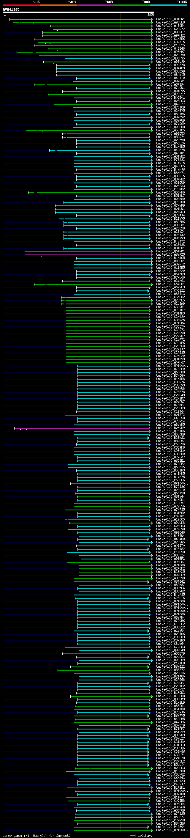Select the UniRef100_C1MZD6 label
This screenshot has width=190, height=838.
pos(170,39)
